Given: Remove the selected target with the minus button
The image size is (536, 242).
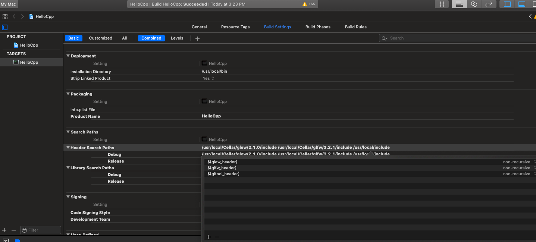Looking at the screenshot, I should point(14,230).
